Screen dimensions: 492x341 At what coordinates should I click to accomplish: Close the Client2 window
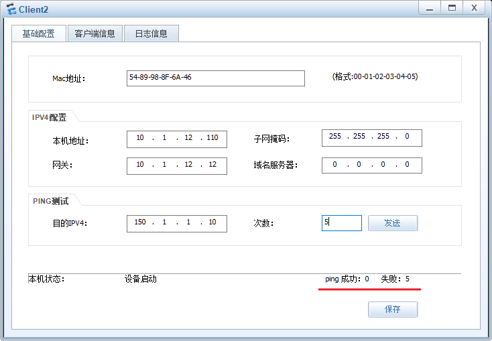click(474, 8)
